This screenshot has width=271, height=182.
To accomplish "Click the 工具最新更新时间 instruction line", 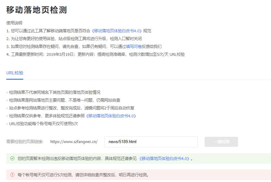I will click(x=96, y=54).
